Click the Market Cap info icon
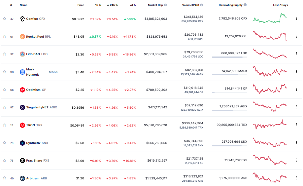 click(x=165, y=5)
